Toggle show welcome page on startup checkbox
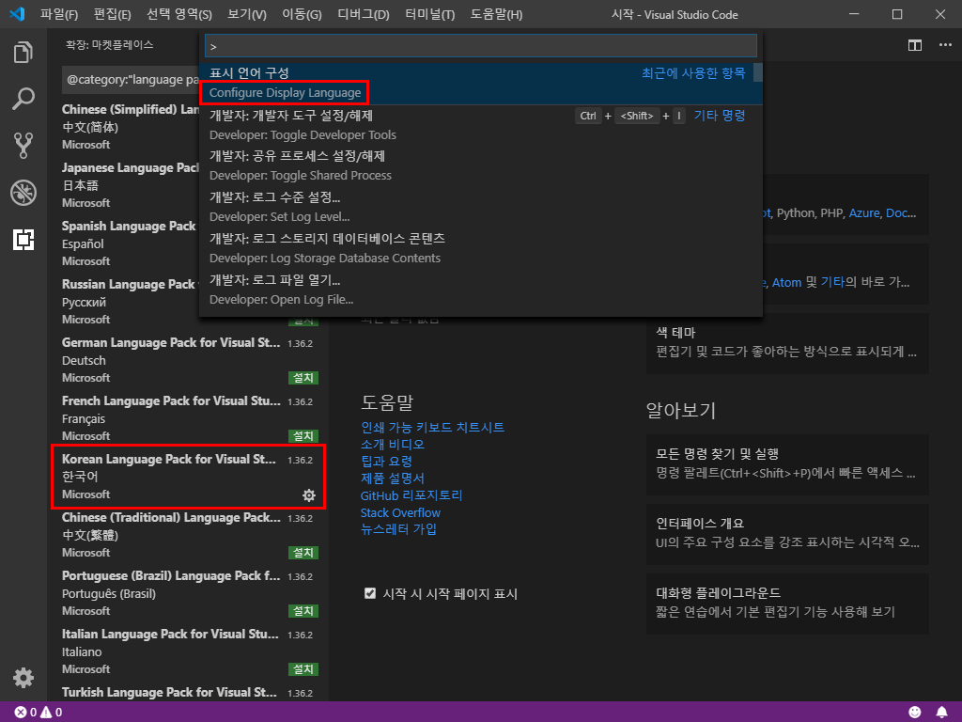Viewport: 962px width, 722px height. tap(370, 593)
